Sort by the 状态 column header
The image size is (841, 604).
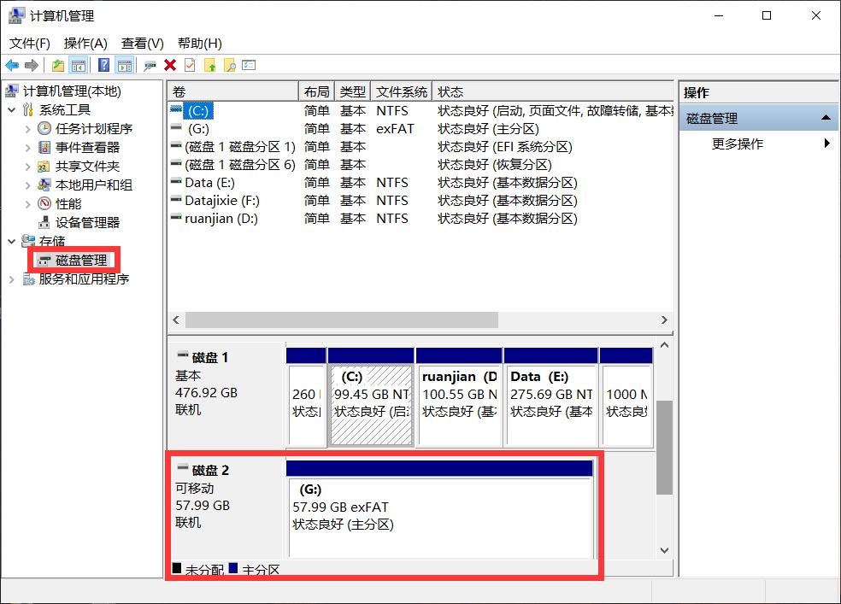(552, 91)
